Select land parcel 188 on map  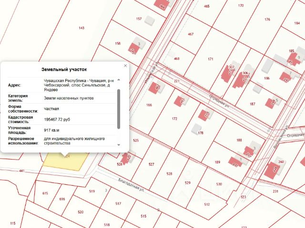tap(239, 140)
